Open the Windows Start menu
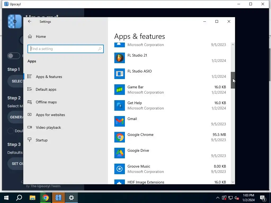Image resolution: width=271 pixels, height=203 pixels. [6, 198]
